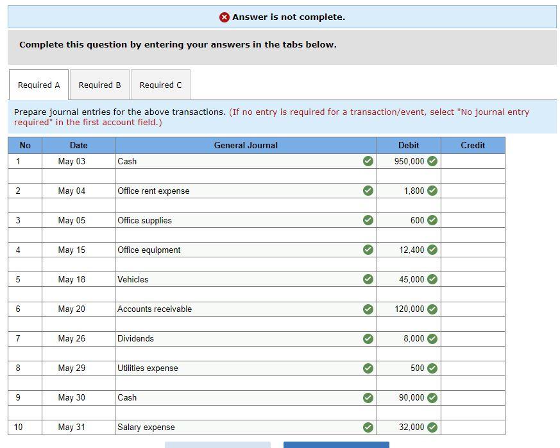Click the checkmark beside Office supplies
The width and height of the screenshot is (560, 448).
(367, 220)
